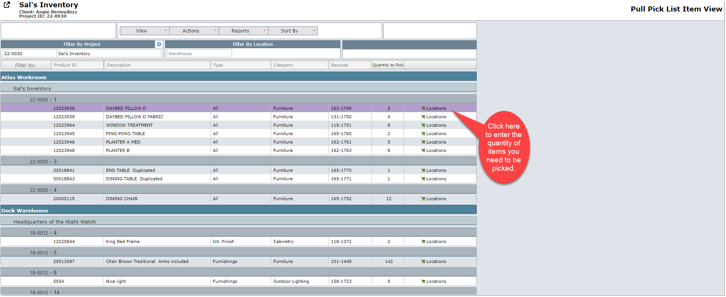Screen dimensions: 726x297
Task: Open Locations cart icon for Chair Brown Traditional
Action: (423, 261)
